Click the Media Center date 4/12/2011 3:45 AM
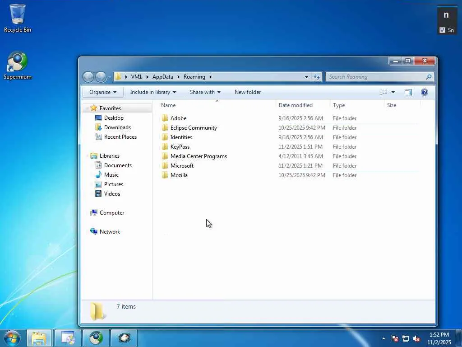The height and width of the screenshot is (347, 462). pos(300,156)
